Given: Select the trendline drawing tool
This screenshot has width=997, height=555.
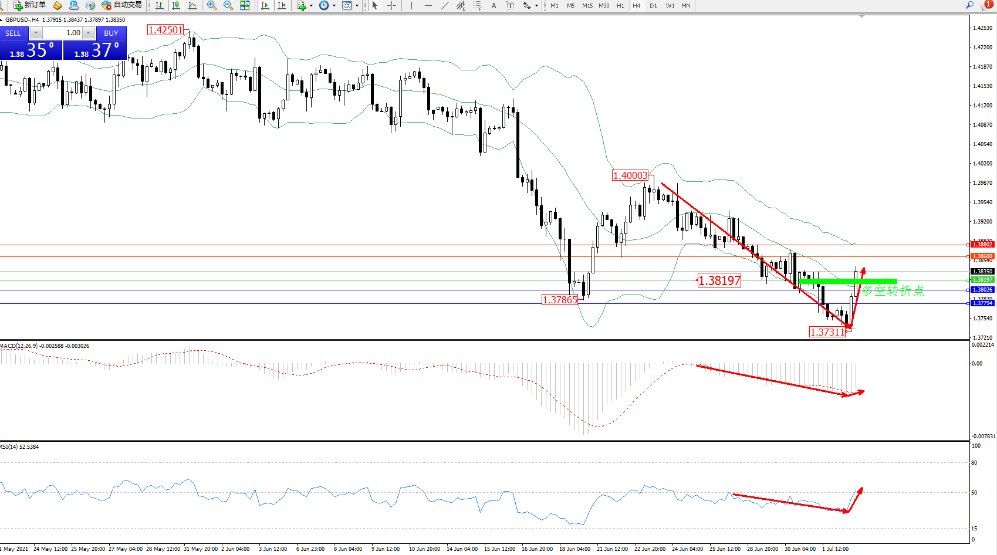Looking at the screenshot, I should pyautogui.click(x=444, y=5).
